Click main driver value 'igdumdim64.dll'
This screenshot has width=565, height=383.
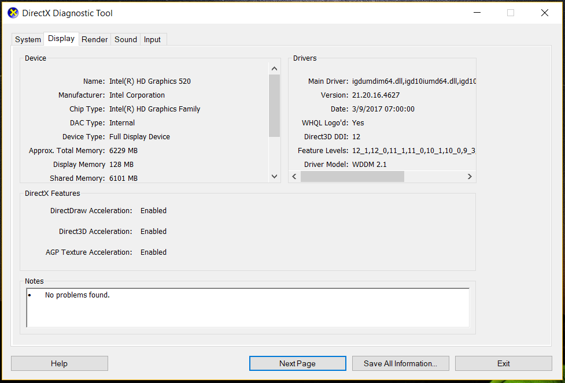tap(377, 81)
